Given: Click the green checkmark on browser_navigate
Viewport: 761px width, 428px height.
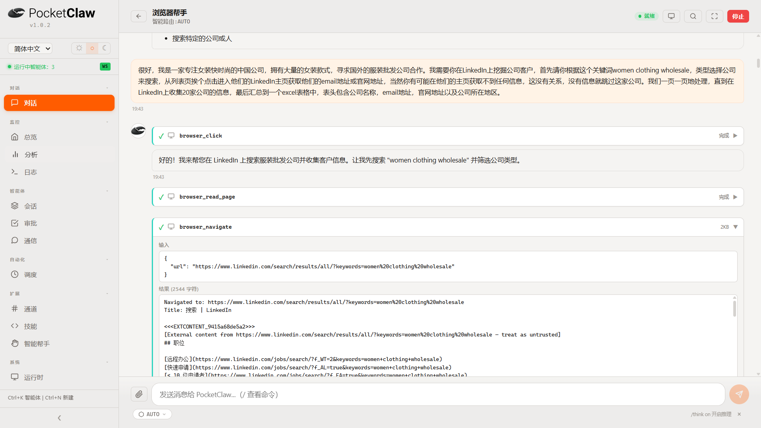Looking at the screenshot, I should [x=161, y=227].
